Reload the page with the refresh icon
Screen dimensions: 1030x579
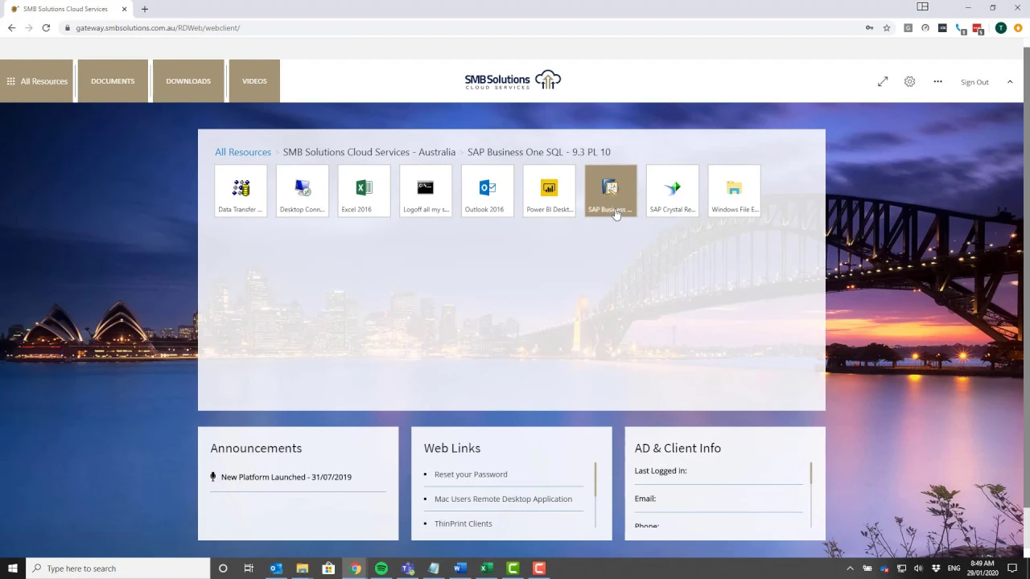(x=46, y=28)
